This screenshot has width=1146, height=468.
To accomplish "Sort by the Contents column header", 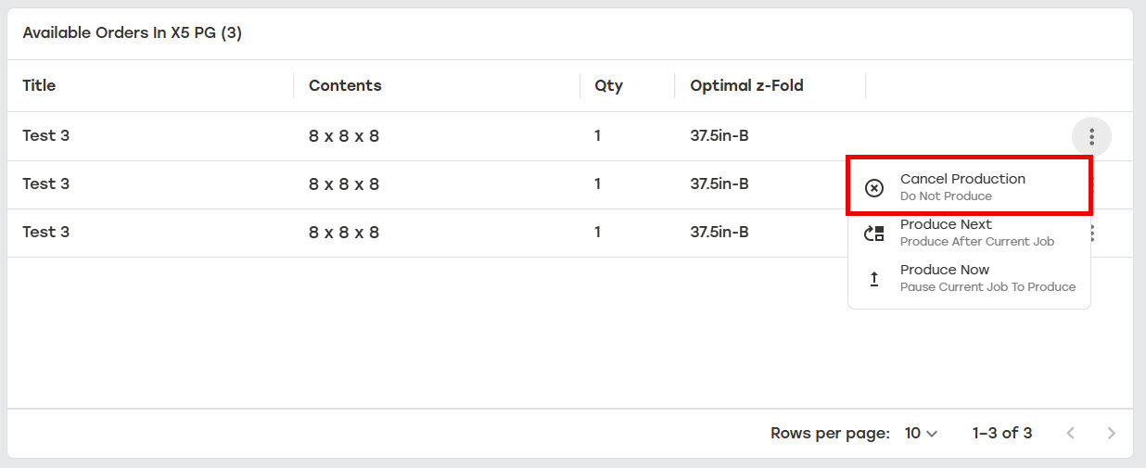I will (x=345, y=85).
